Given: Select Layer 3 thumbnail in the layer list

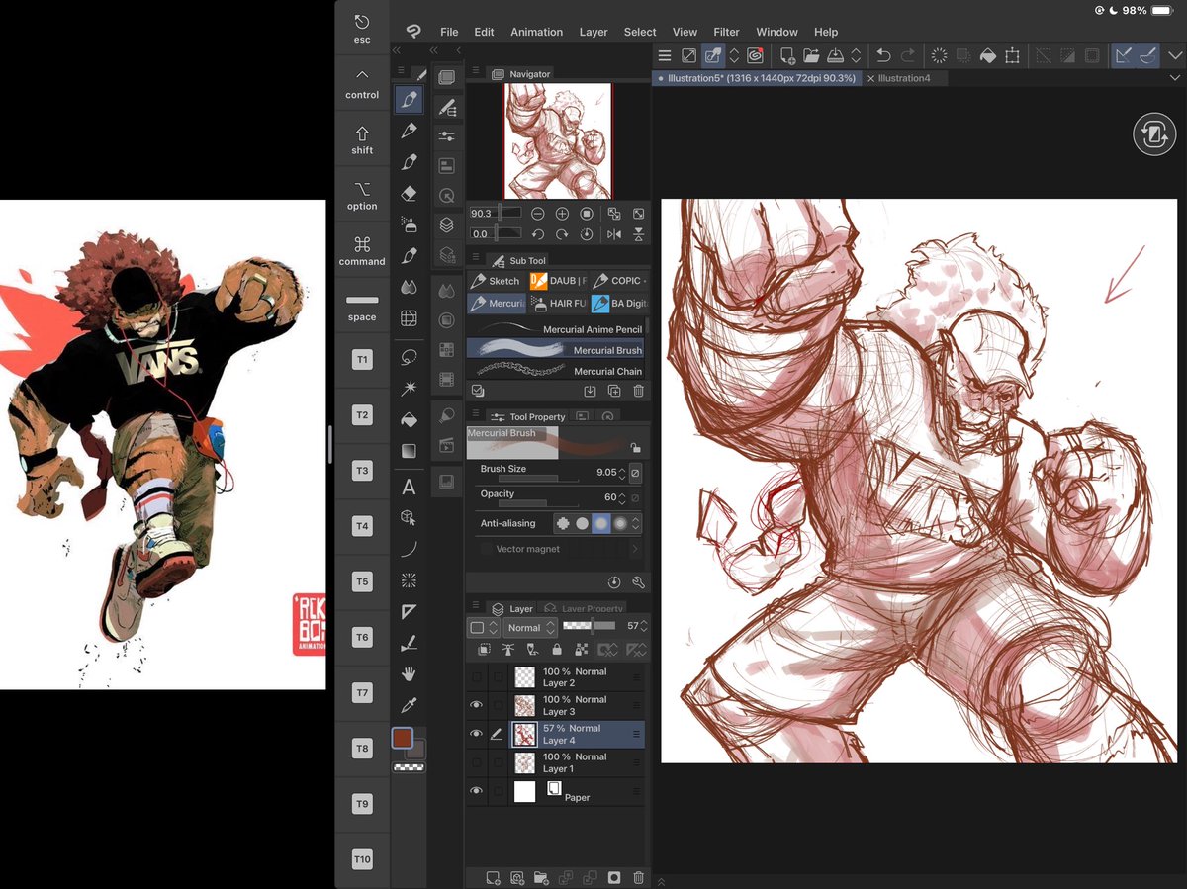Looking at the screenshot, I should pyautogui.click(x=524, y=705).
